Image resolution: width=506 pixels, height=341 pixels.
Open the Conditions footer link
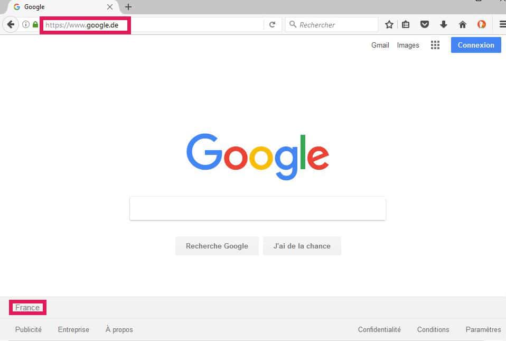pos(433,330)
